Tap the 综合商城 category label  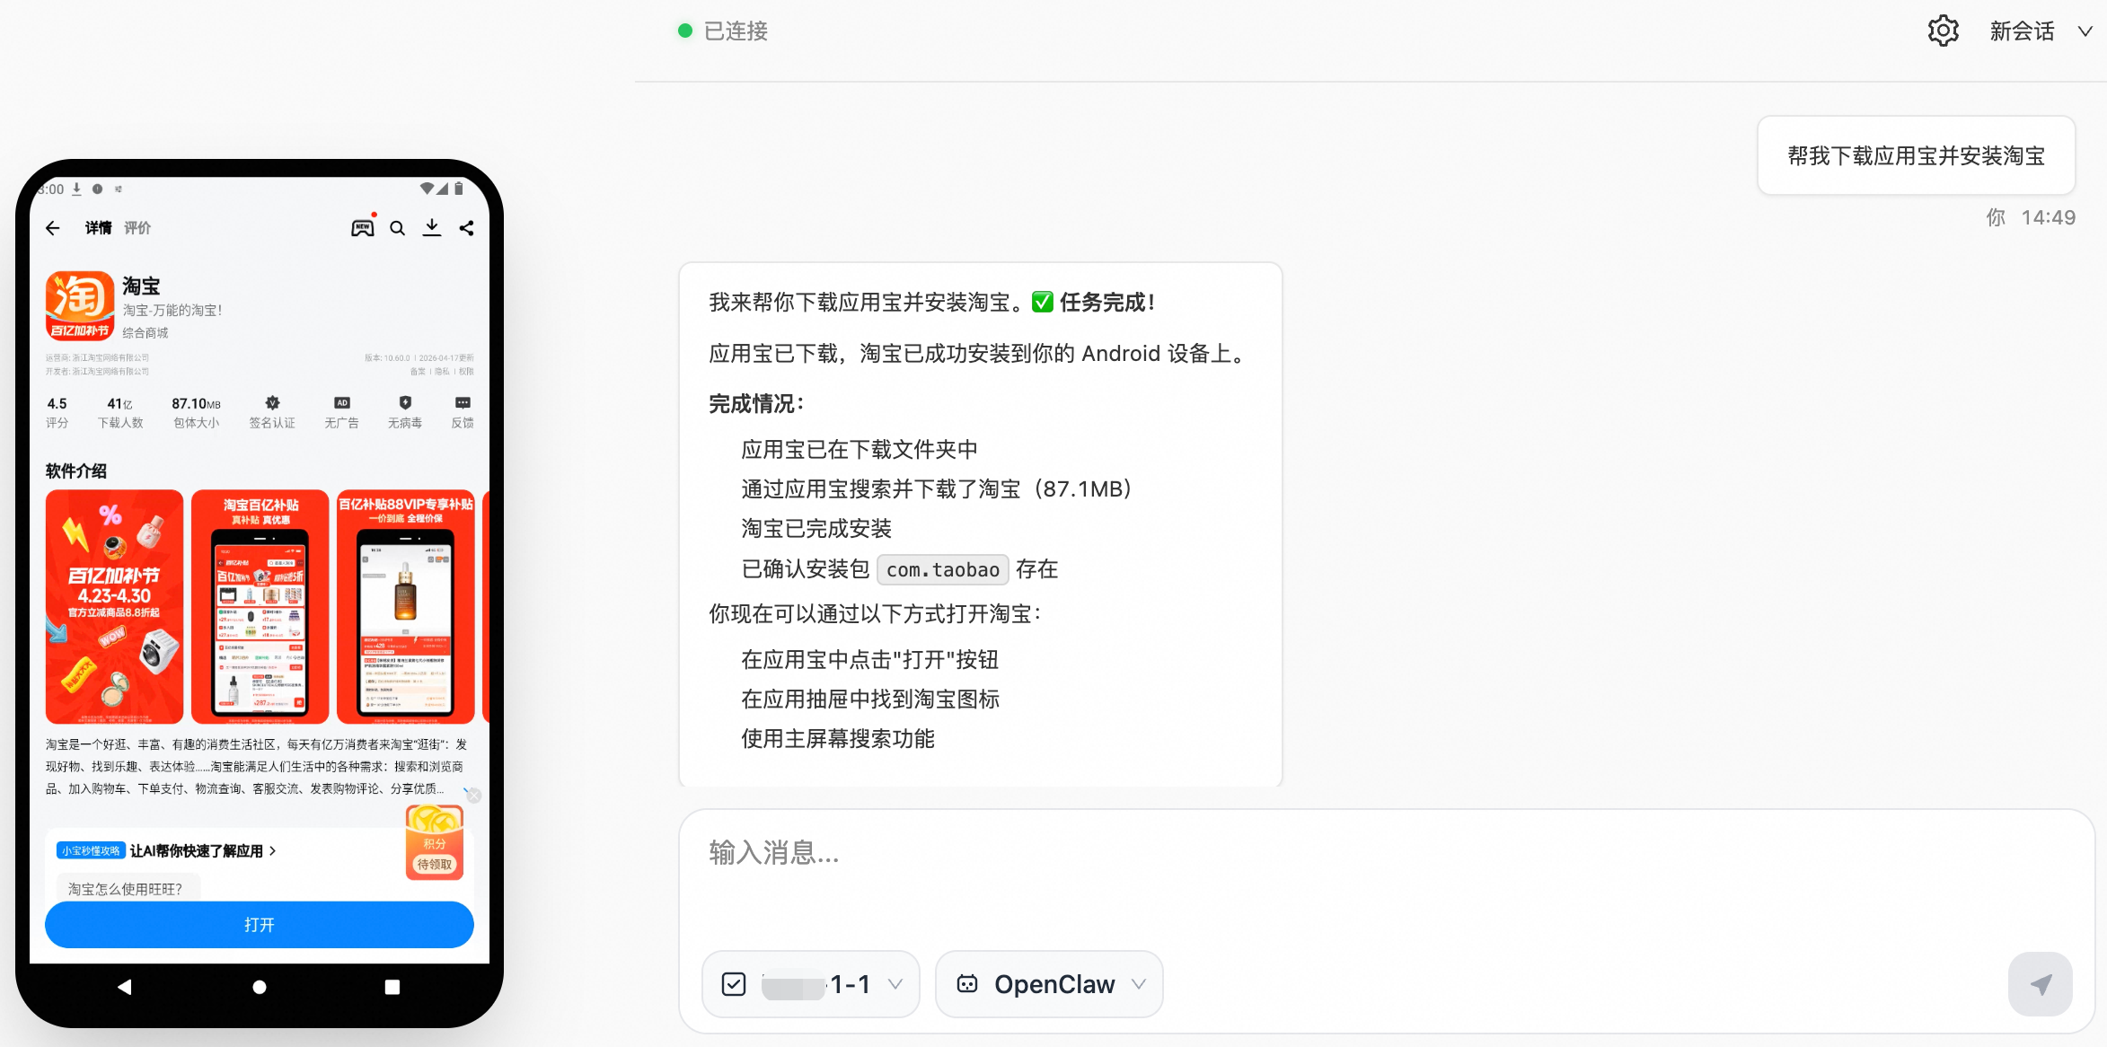coord(145,333)
